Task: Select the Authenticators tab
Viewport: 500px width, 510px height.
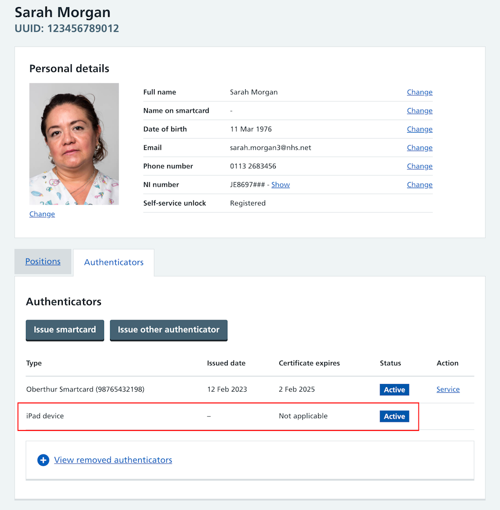Action: 114,262
